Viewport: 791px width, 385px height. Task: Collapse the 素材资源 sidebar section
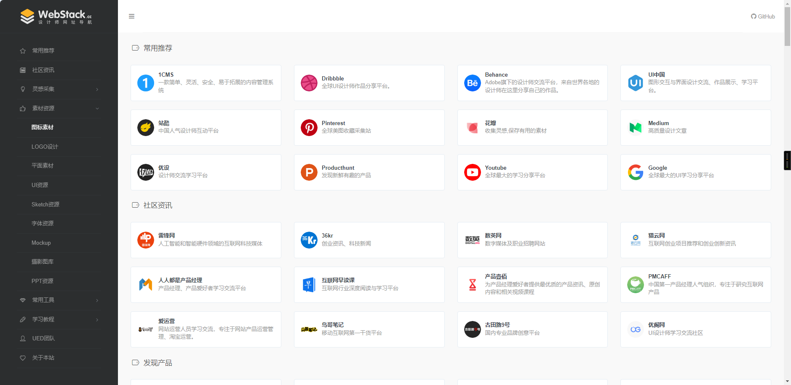click(x=59, y=108)
